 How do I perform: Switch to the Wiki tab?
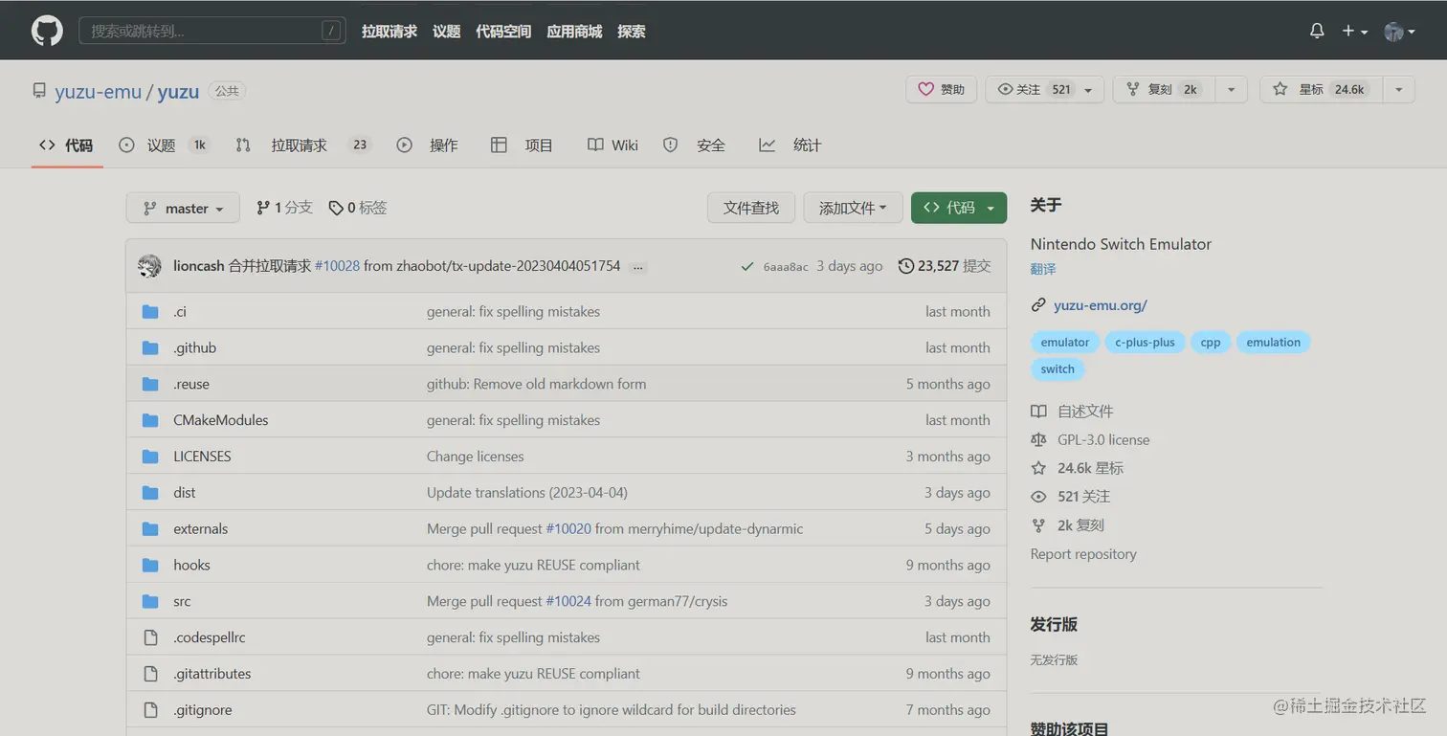pyautogui.click(x=612, y=145)
